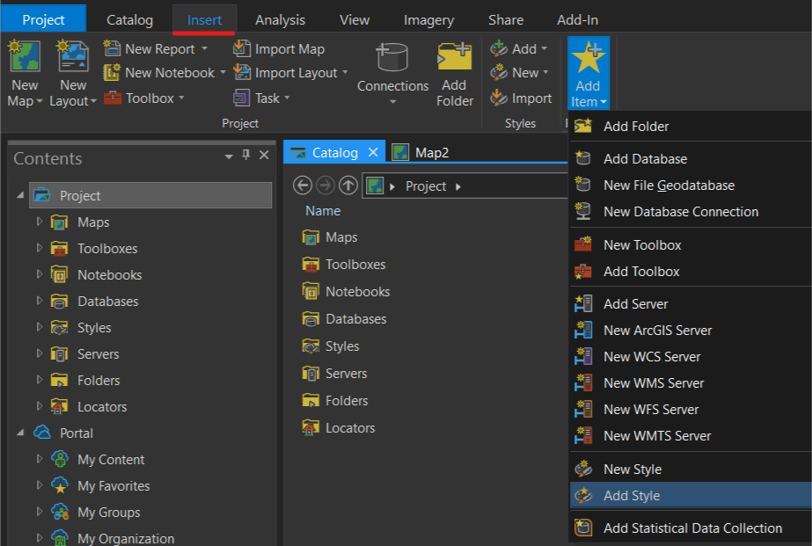The width and height of the screenshot is (812, 546).
Task: Select Add Statistical Data Collection
Action: [691, 528]
